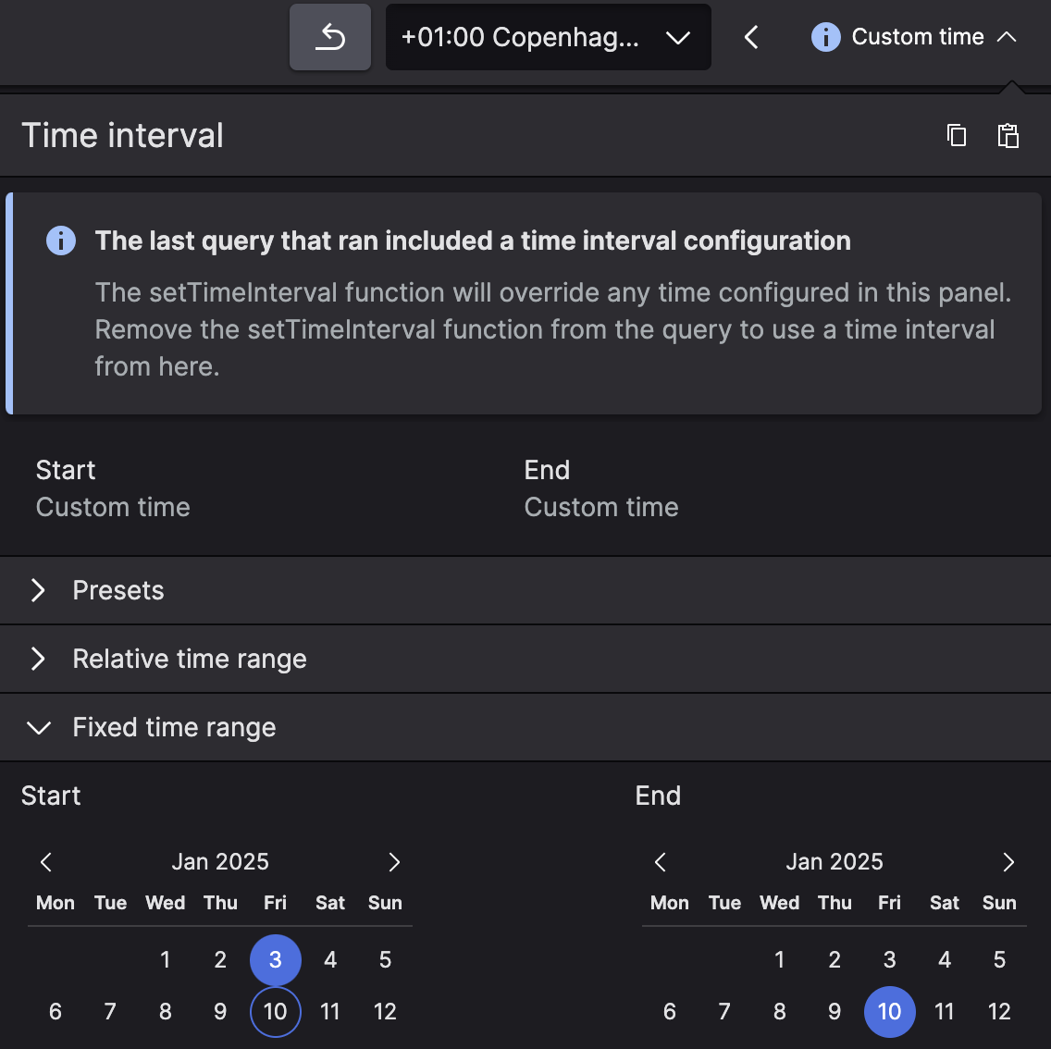The image size is (1051, 1049).
Task: Collapse the Custom time interval dropdown
Action: tap(914, 37)
